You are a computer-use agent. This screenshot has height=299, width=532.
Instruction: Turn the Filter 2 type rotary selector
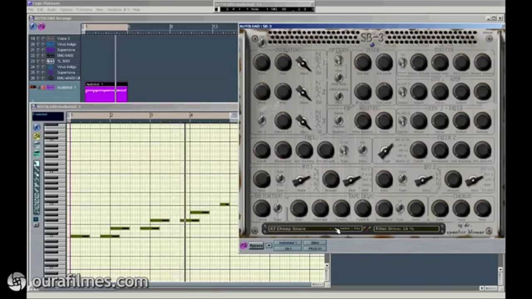tap(386, 151)
